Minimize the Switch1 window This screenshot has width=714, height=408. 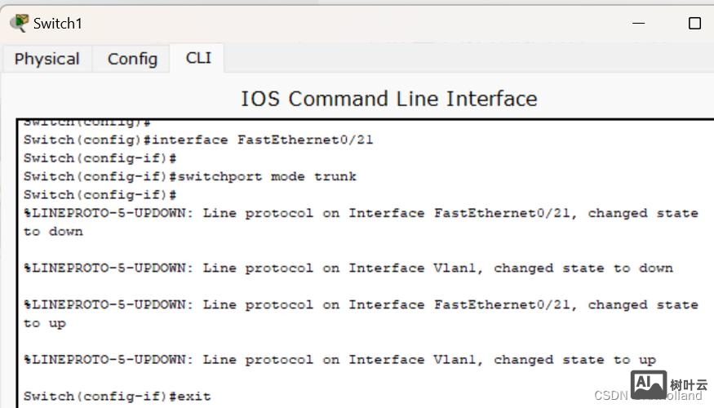641,23
